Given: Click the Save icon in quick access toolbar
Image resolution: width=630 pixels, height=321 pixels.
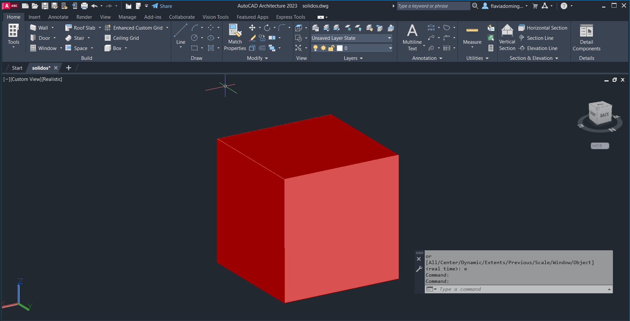Looking at the screenshot, I should 45,6.
